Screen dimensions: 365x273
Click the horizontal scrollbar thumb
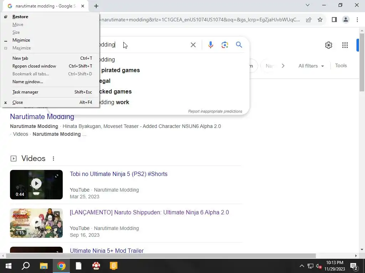(x=161, y=256)
